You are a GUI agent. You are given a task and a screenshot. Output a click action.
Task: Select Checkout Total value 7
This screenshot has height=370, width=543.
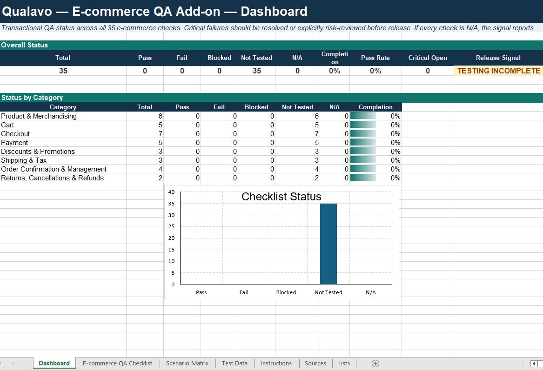145,134
